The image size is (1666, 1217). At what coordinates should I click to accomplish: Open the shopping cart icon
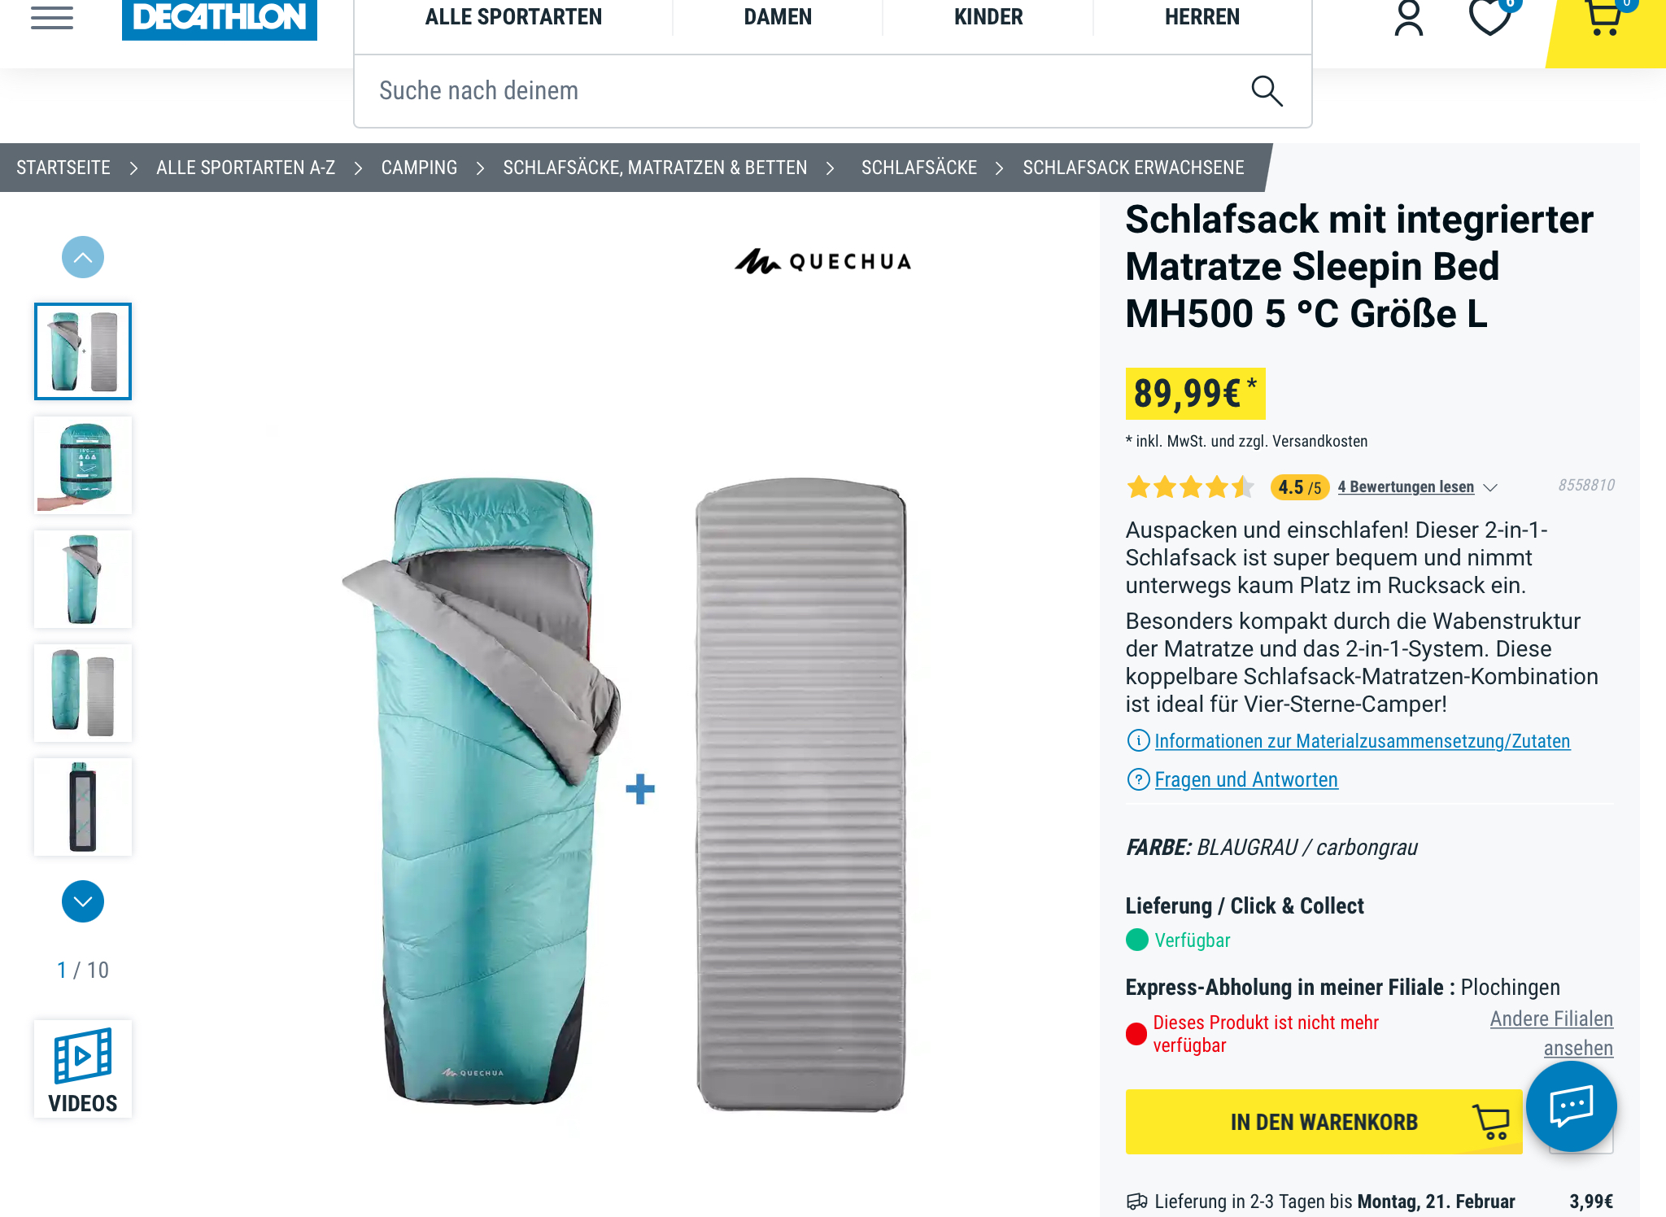[1606, 16]
